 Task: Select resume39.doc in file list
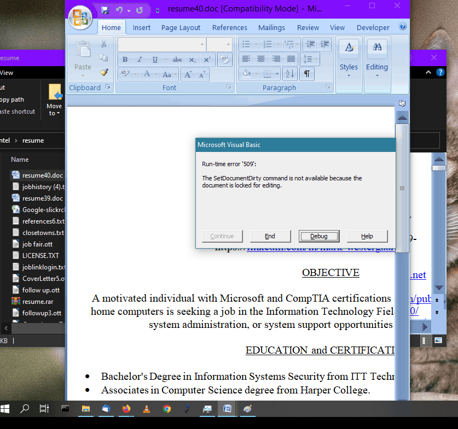click(42, 198)
